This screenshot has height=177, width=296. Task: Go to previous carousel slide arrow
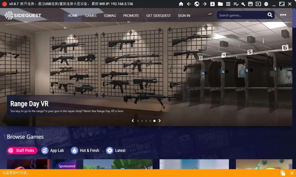click(x=133, y=121)
